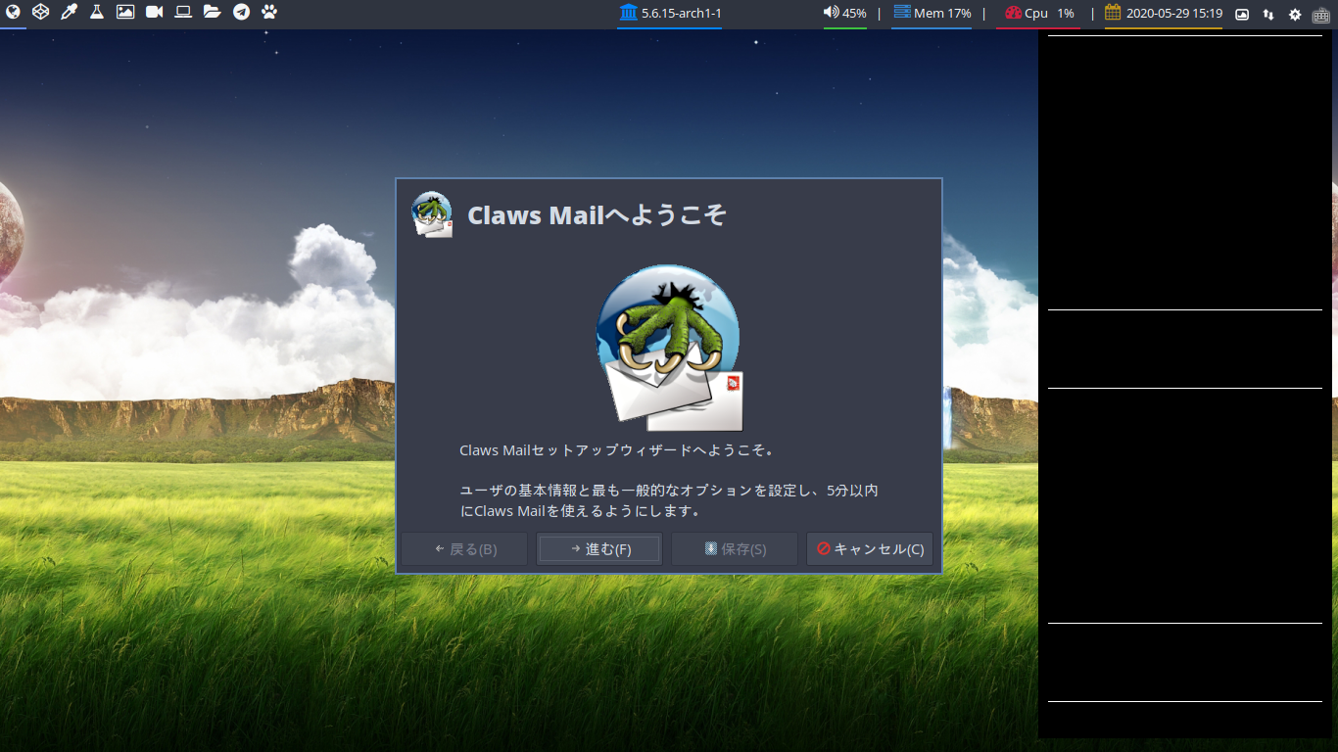Open network transfer arrows tray icon
Image resolution: width=1338 pixels, height=752 pixels.
pyautogui.click(x=1268, y=14)
